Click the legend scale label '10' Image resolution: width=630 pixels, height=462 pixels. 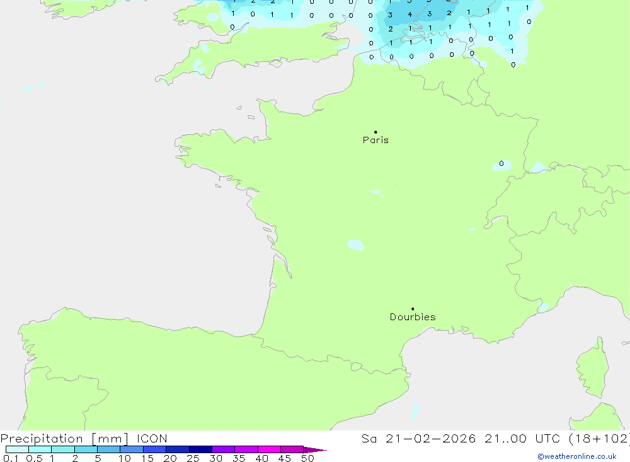(x=125, y=458)
